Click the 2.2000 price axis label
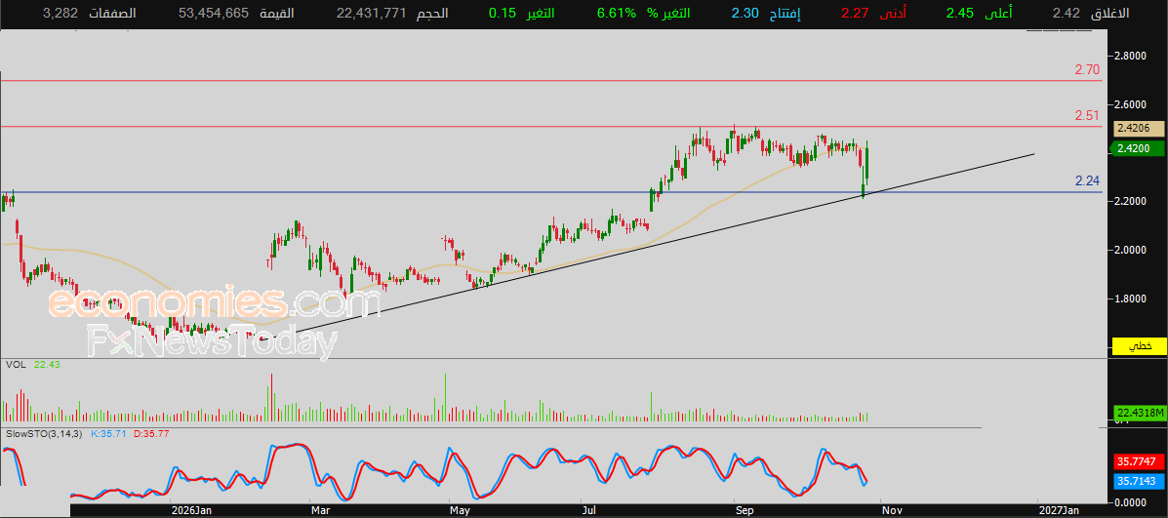The image size is (1168, 518). pos(1130,202)
